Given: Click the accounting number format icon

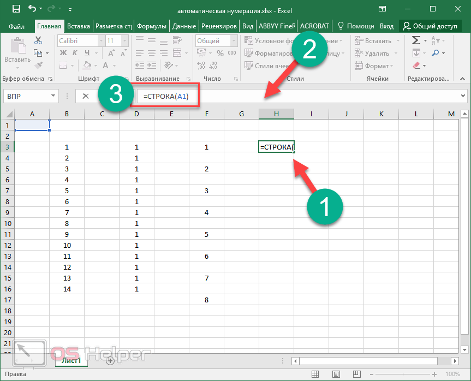Looking at the screenshot, I should point(201,53).
